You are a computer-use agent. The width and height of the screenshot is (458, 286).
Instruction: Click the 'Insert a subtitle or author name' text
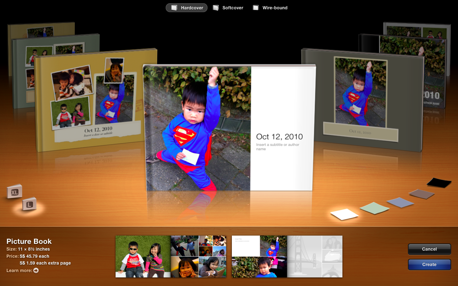(278, 147)
